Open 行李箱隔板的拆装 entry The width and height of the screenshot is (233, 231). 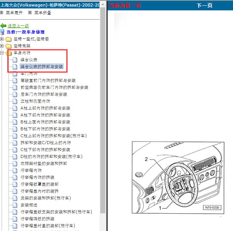pyautogui.click(x=37, y=219)
